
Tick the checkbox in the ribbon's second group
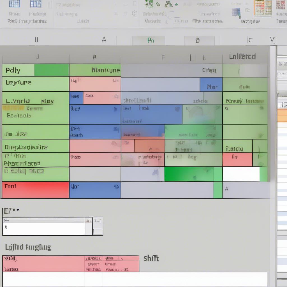coord(59,6)
